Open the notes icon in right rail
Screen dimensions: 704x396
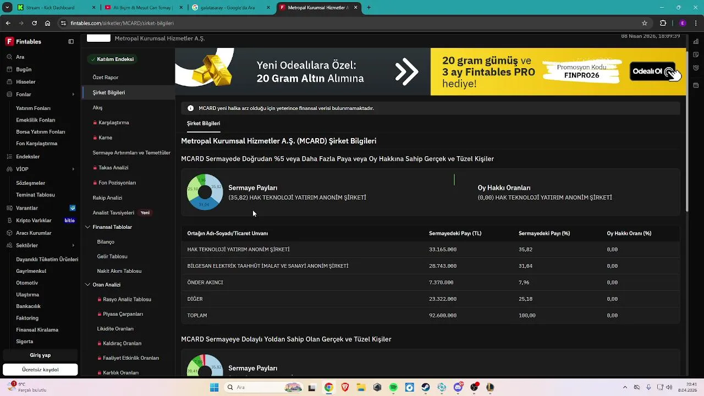[x=696, y=54]
